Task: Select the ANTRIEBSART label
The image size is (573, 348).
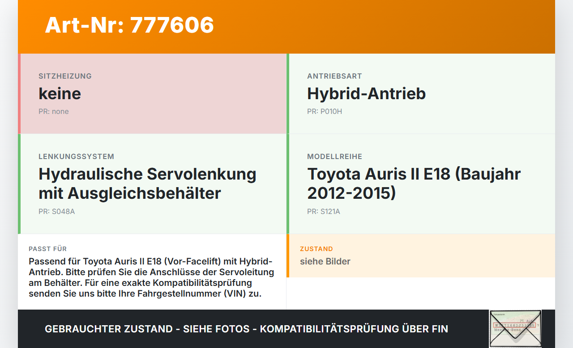Action: 334,76
